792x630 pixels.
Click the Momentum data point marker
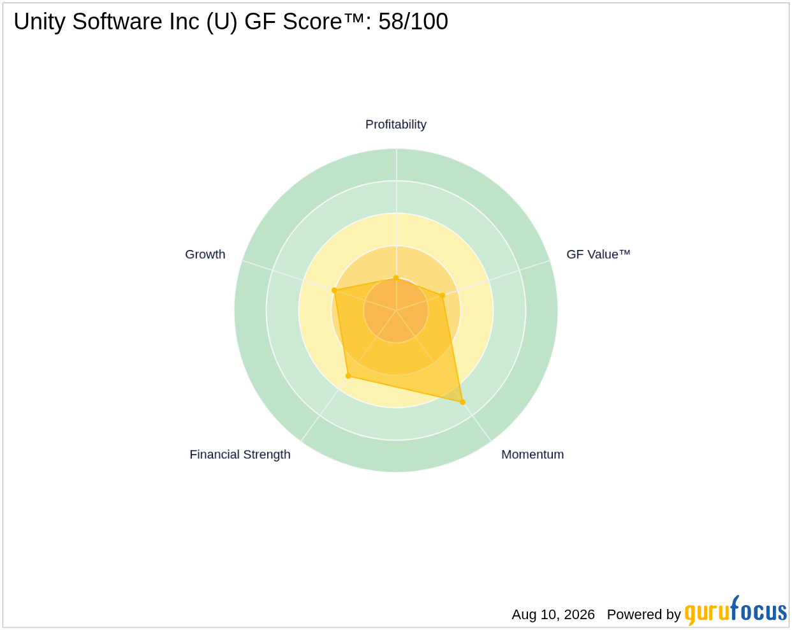coord(462,402)
